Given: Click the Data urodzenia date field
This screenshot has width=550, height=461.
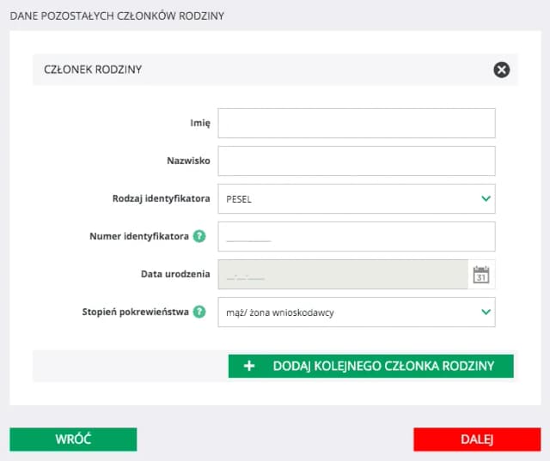Looking at the screenshot, I should point(344,275).
